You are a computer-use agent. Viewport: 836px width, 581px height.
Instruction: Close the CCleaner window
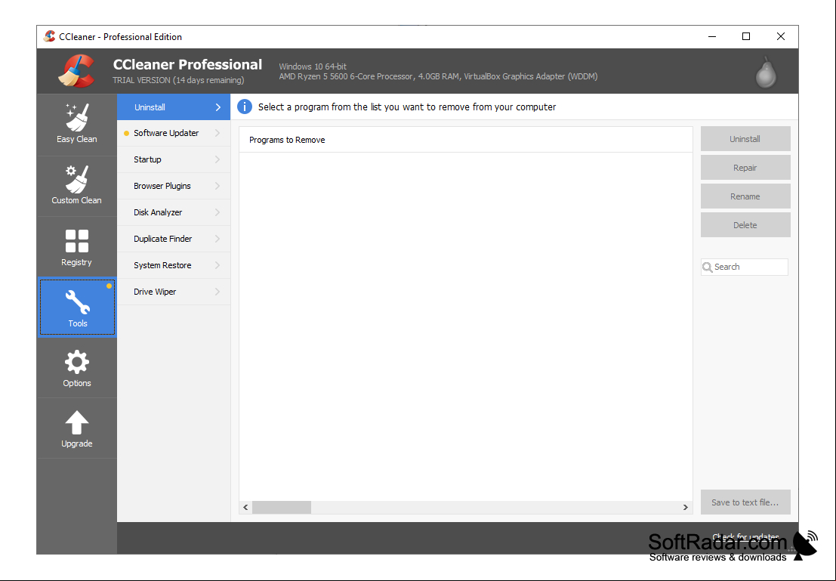coord(781,36)
